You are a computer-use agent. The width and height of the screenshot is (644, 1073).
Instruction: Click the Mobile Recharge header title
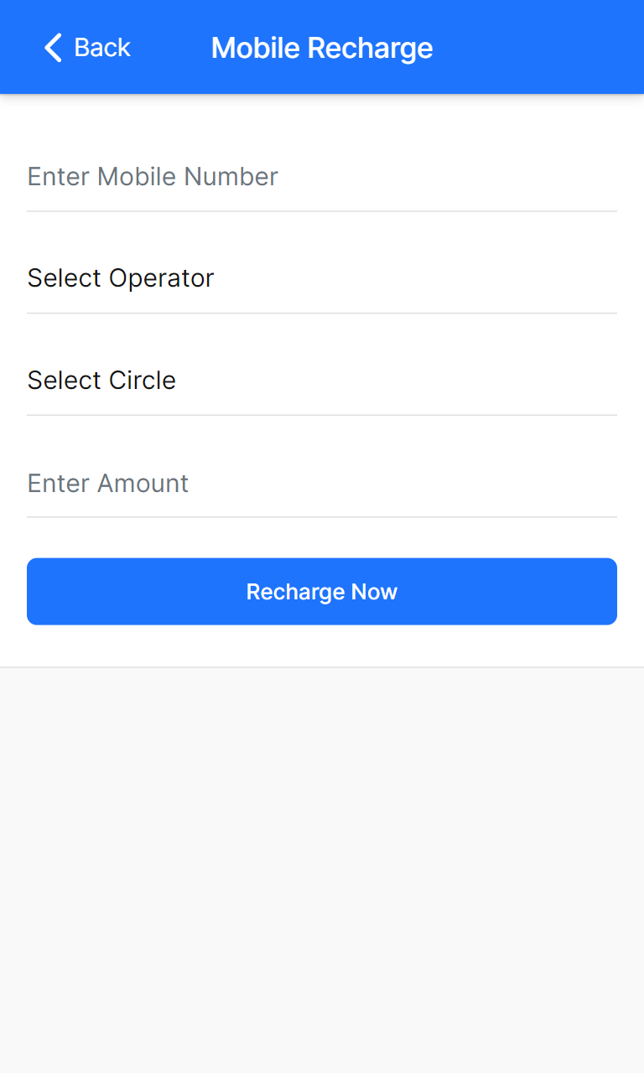322,48
